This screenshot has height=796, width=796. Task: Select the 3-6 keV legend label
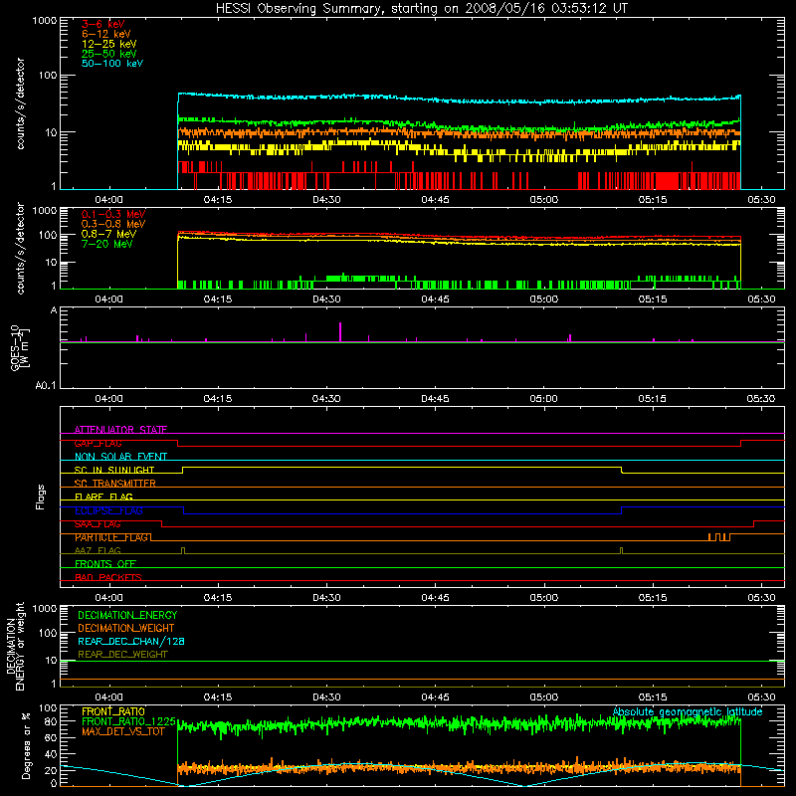tap(103, 24)
